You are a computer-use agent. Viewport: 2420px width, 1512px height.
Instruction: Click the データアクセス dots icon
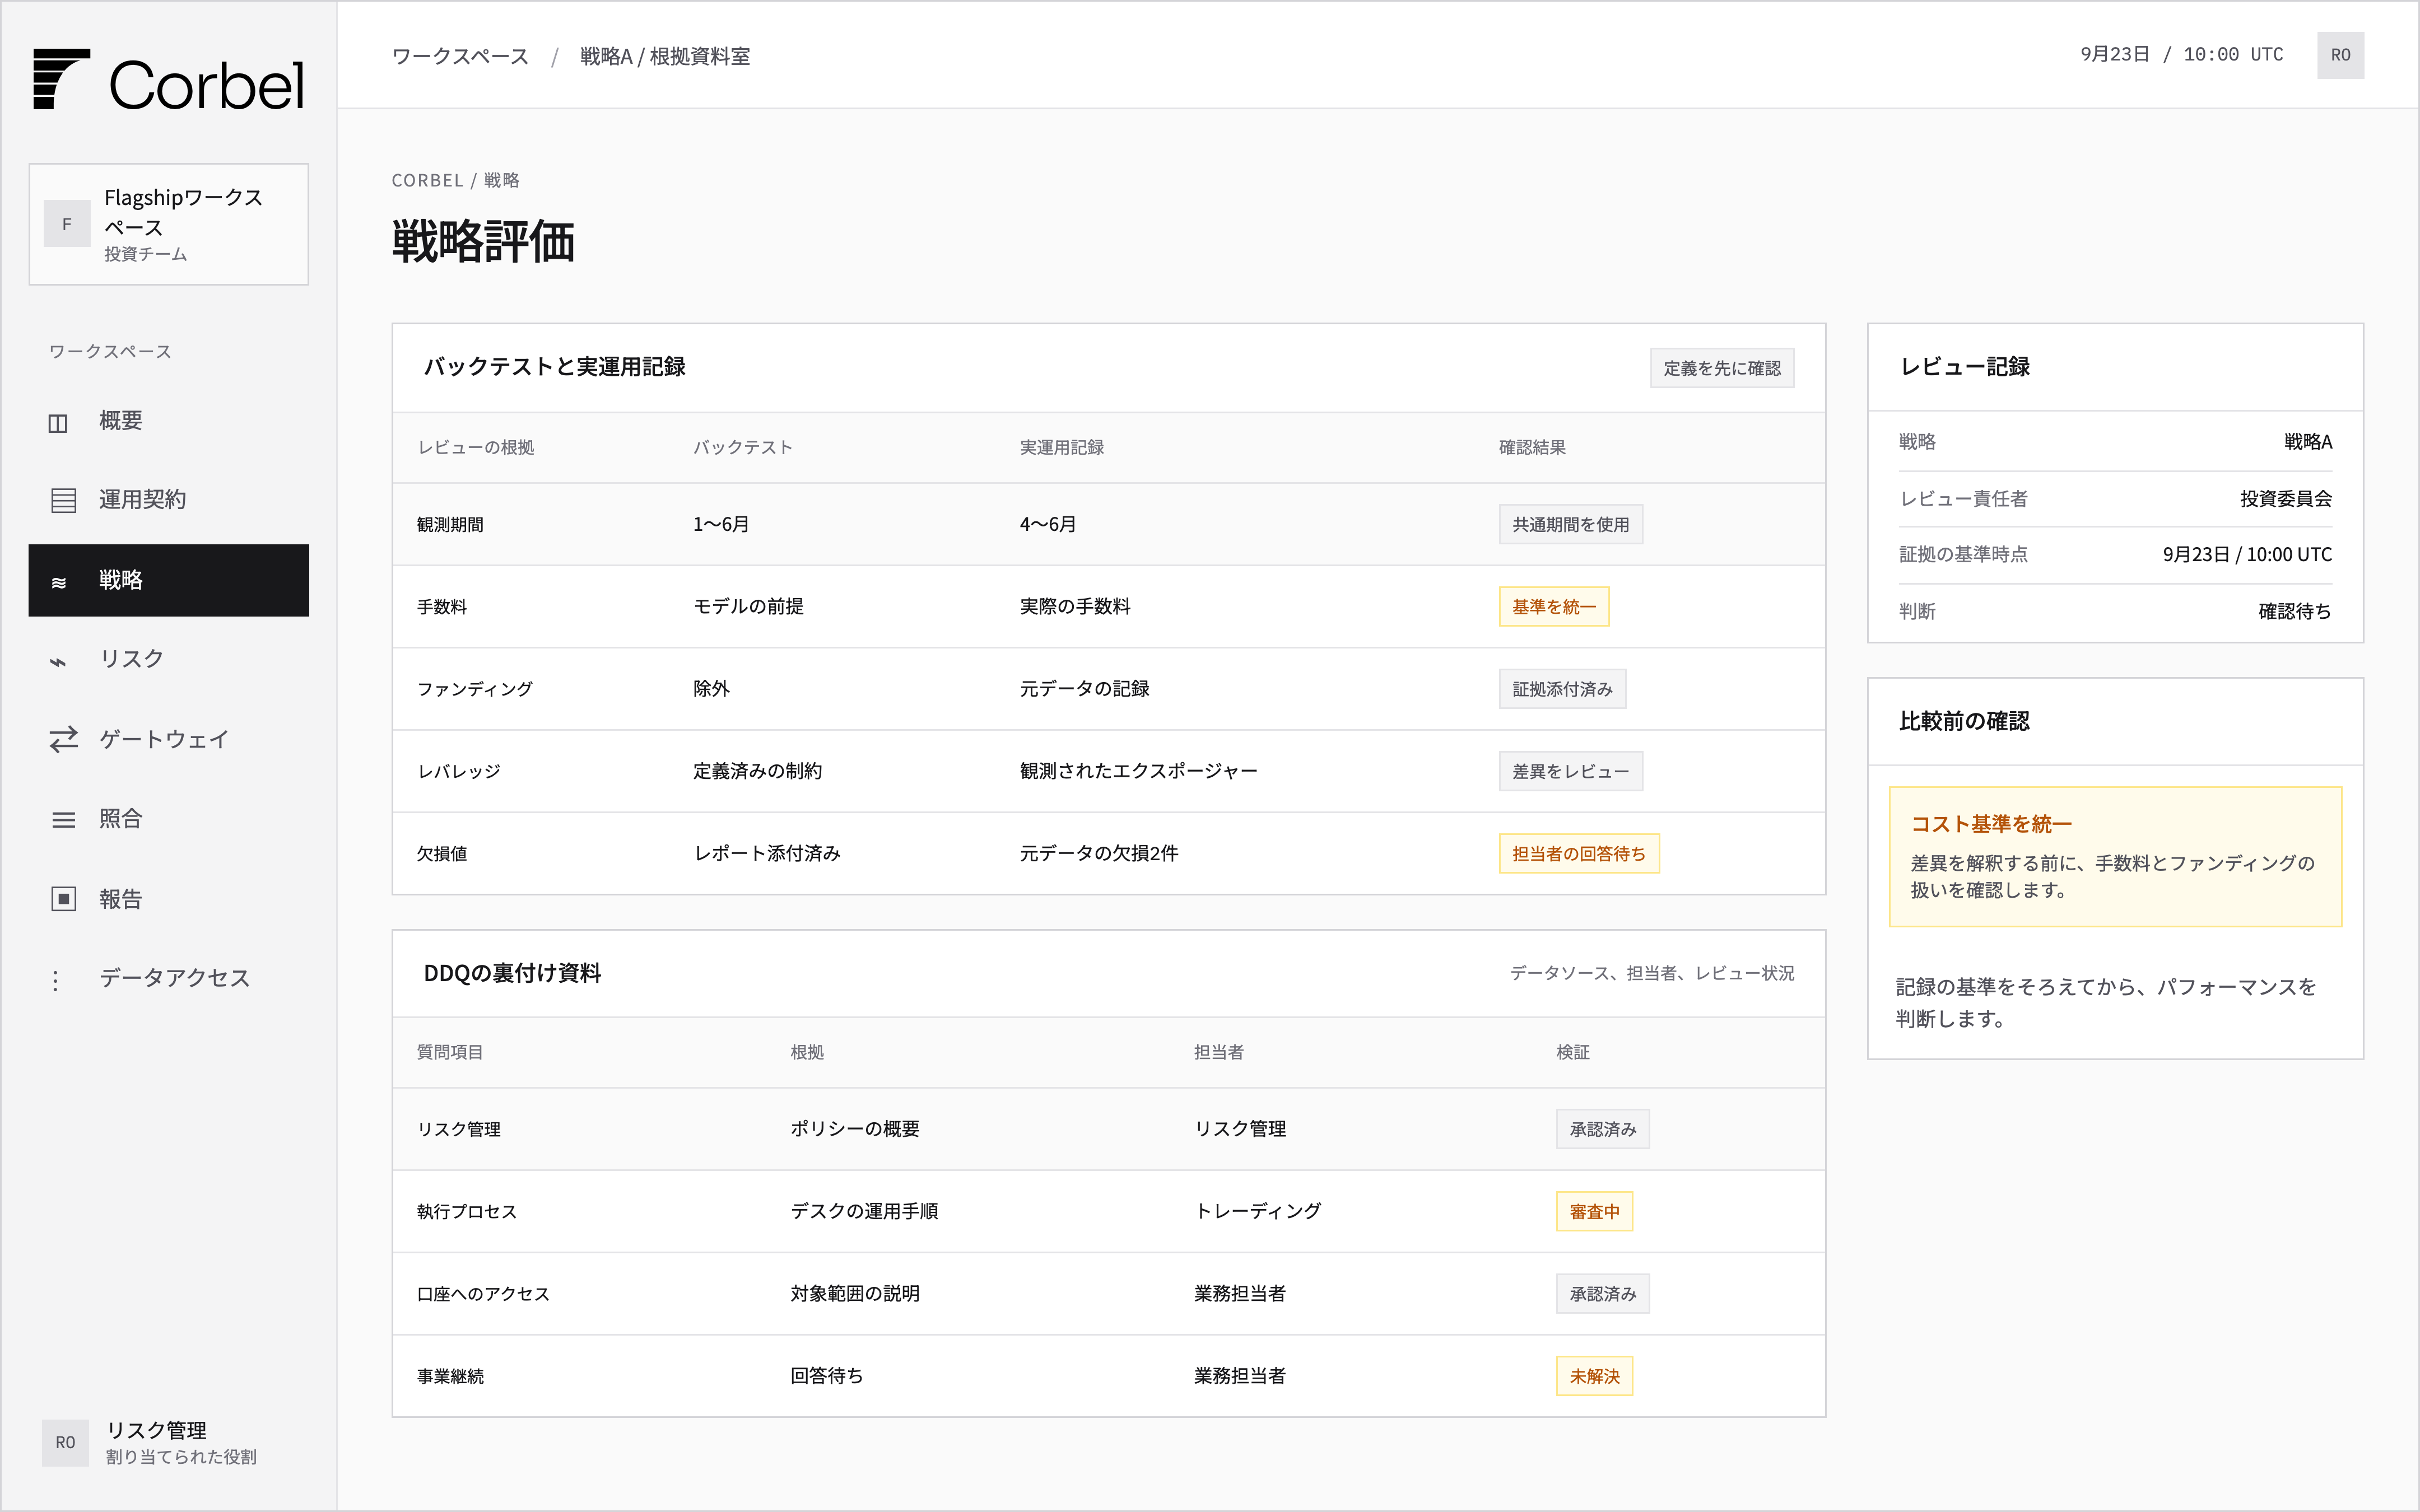click(56, 980)
